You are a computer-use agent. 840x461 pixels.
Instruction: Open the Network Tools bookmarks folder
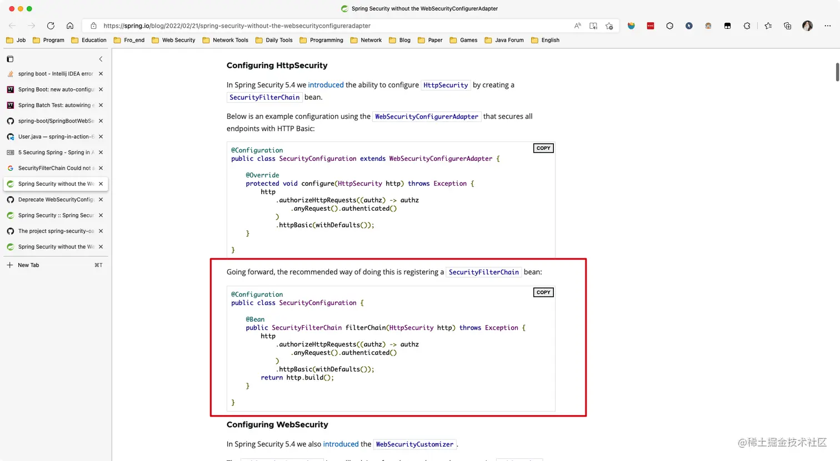pos(226,40)
